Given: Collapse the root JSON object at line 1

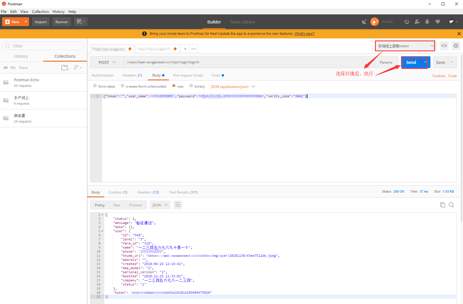Looking at the screenshot, I should 102,215.
